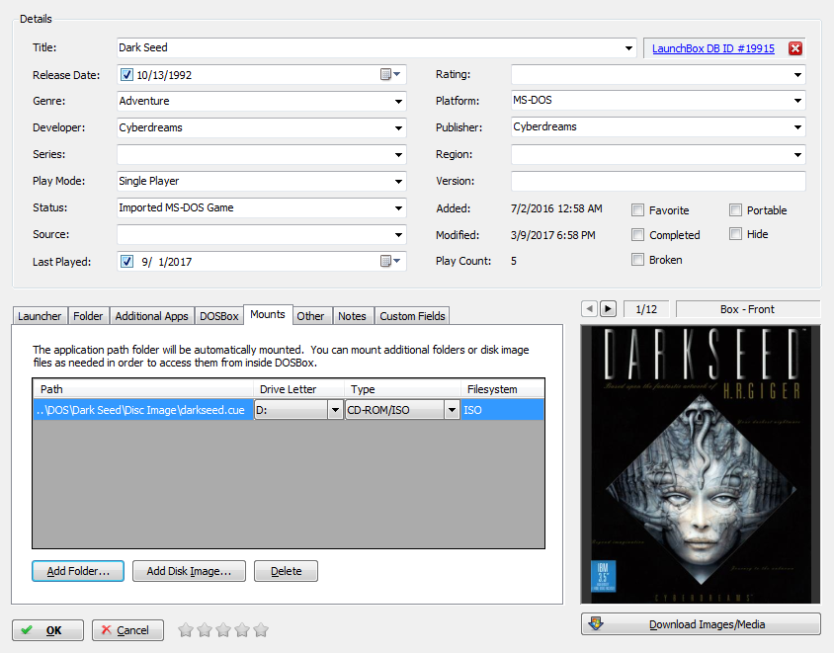
Task: Click the Add Disk Image button
Action: (189, 571)
